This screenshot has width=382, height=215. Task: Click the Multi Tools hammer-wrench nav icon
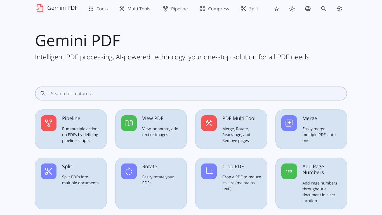[122, 9]
